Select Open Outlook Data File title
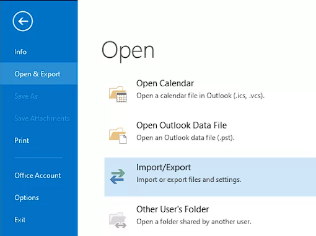 [182, 125]
